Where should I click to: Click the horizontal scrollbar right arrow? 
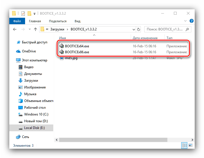point(192,140)
